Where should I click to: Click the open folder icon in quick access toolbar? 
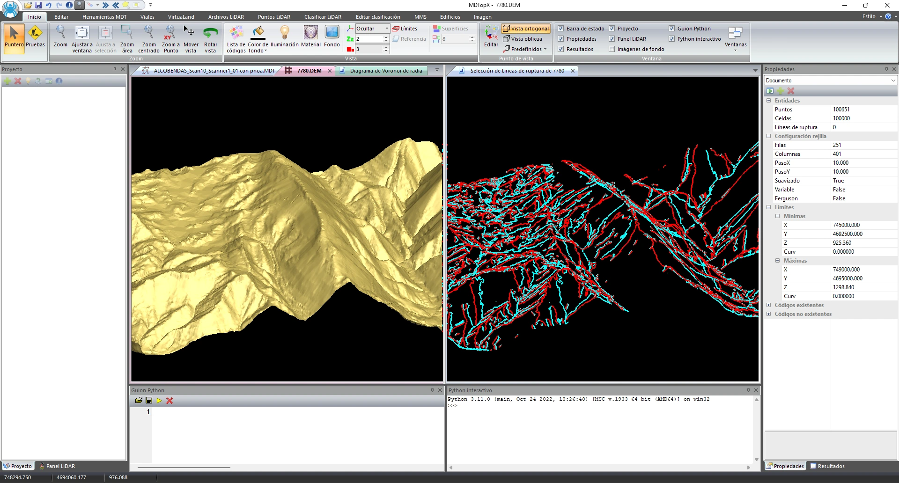28,5
